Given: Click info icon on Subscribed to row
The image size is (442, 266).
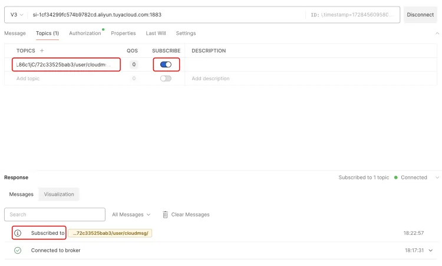Looking at the screenshot, I should pos(18,233).
